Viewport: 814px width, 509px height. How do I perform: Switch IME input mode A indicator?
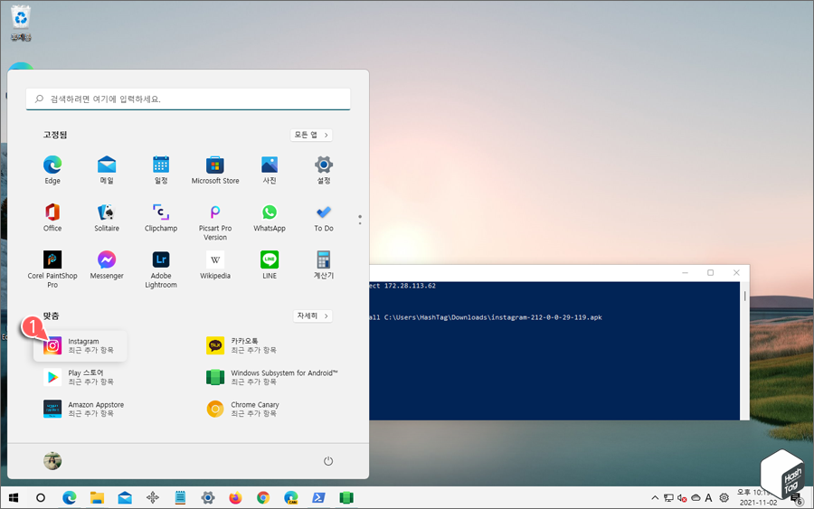[708, 498]
